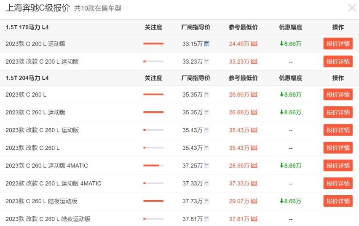Select model 2023款 改款 C 200 L 运动版
This screenshot has height=226, width=359.
click(42, 62)
